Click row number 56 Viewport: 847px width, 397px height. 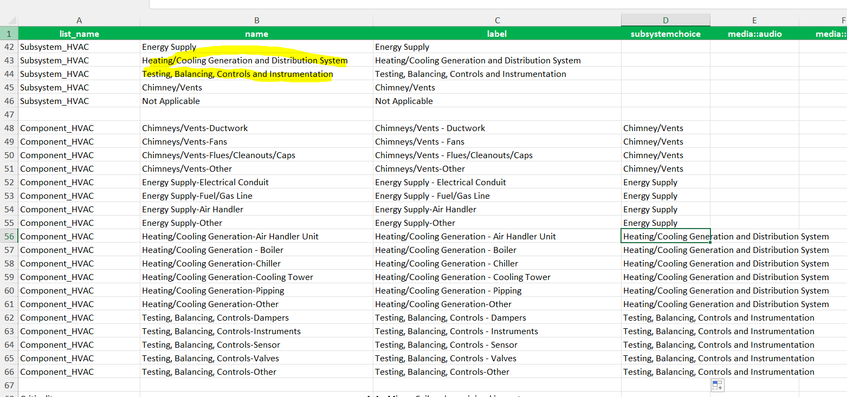point(8,236)
